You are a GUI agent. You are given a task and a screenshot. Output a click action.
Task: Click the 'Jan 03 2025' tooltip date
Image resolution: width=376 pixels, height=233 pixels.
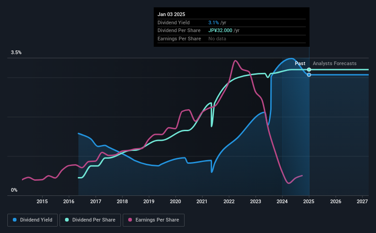point(171,14)
